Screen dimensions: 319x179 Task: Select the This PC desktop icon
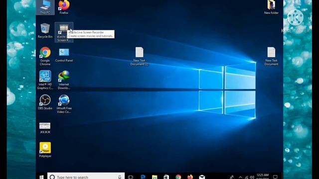(45, 7)
